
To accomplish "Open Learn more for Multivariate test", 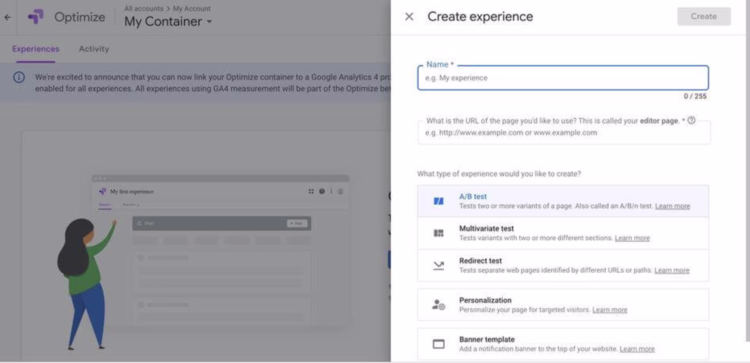I will pyautogui.click(x=632, y=238).
